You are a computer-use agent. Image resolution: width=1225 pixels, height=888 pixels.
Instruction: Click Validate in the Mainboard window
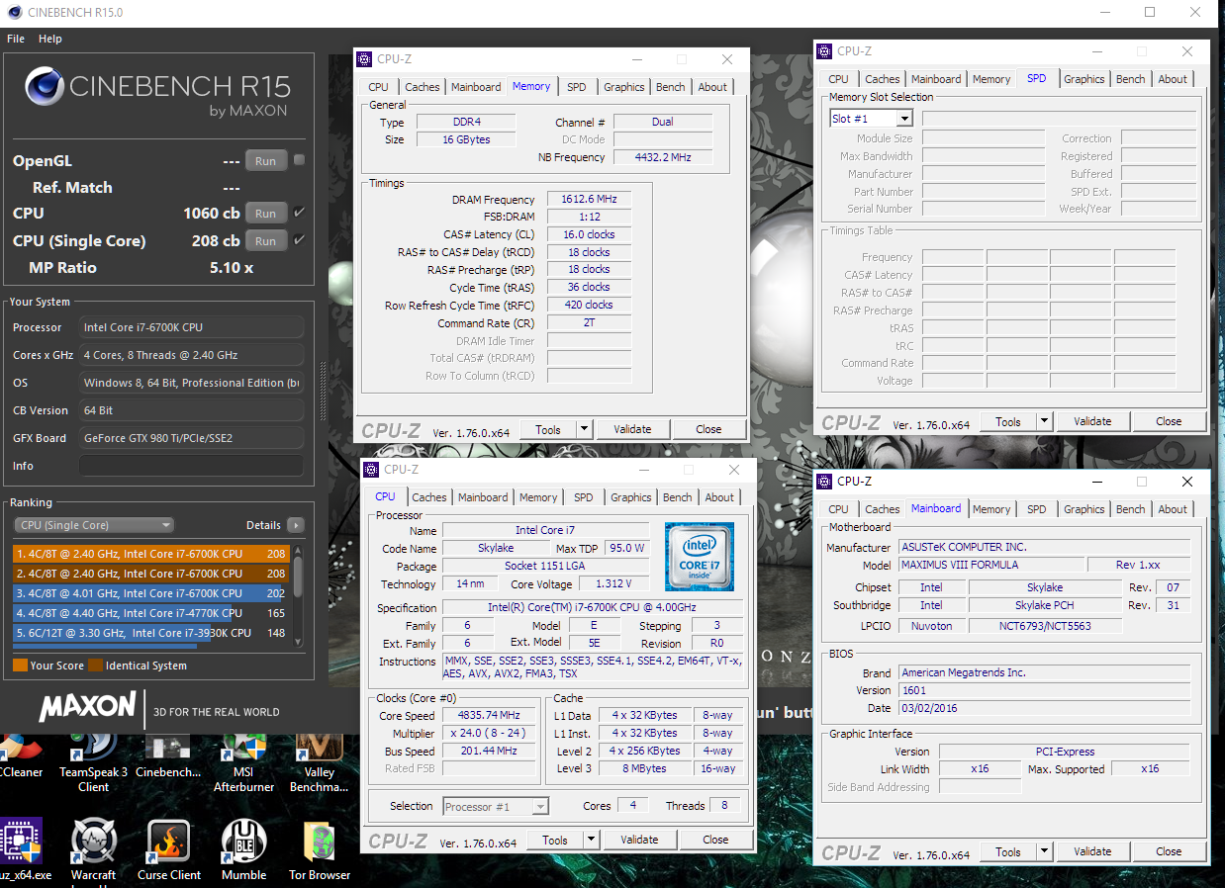1092,851
